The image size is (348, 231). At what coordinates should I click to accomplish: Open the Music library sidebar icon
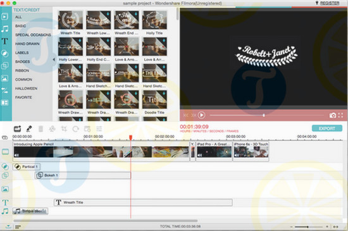pyautogui.click(x=5, y=29)
